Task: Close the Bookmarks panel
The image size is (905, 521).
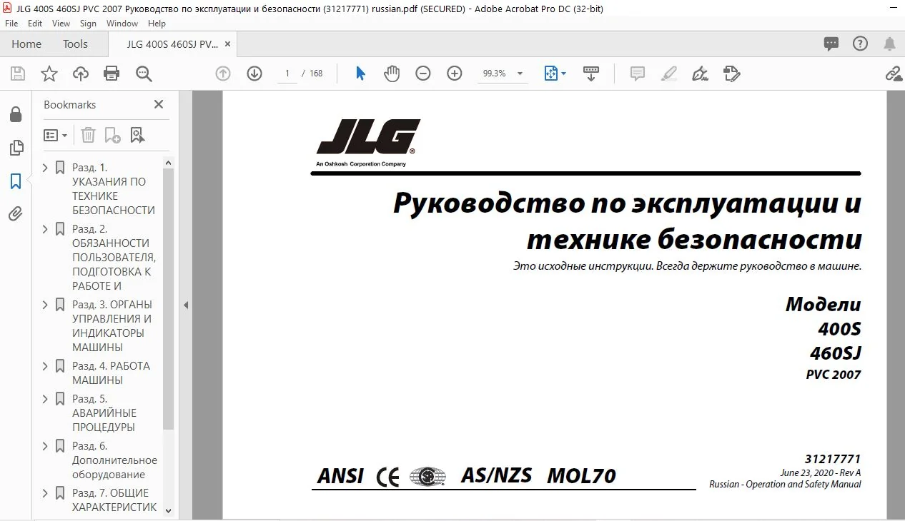Action: [159, 104]
